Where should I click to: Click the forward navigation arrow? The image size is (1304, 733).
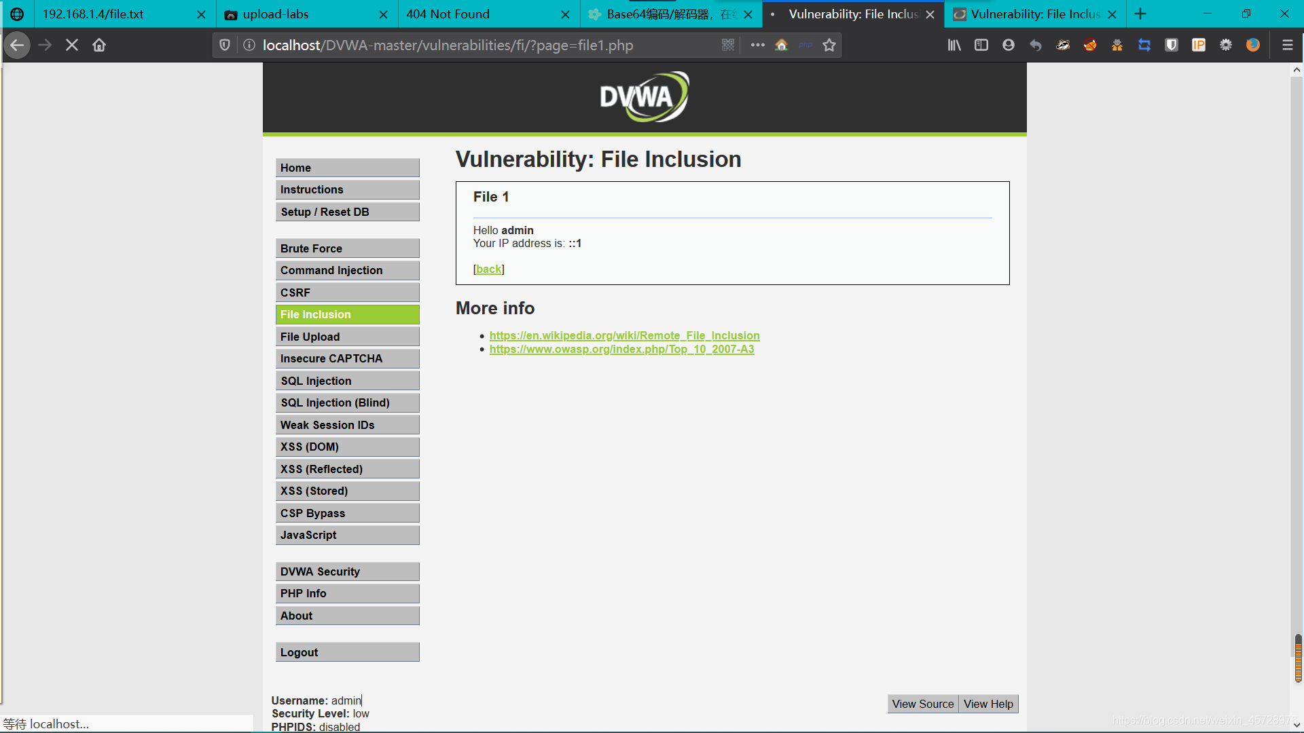coord(45,45)
